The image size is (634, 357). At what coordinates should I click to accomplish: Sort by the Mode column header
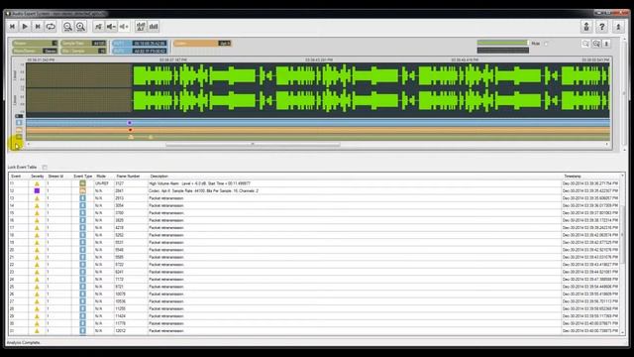coord(101,177)
